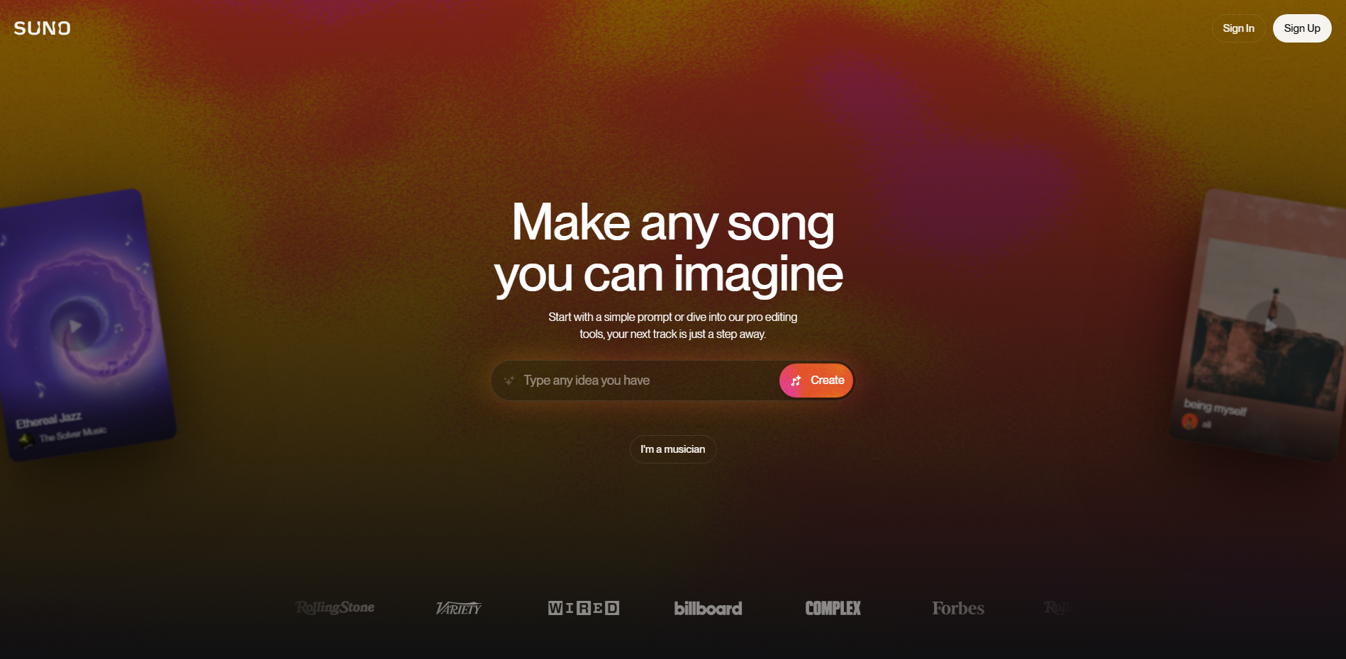
Task: Click the artist avatar on being myself card
Action: point(1189,421)
